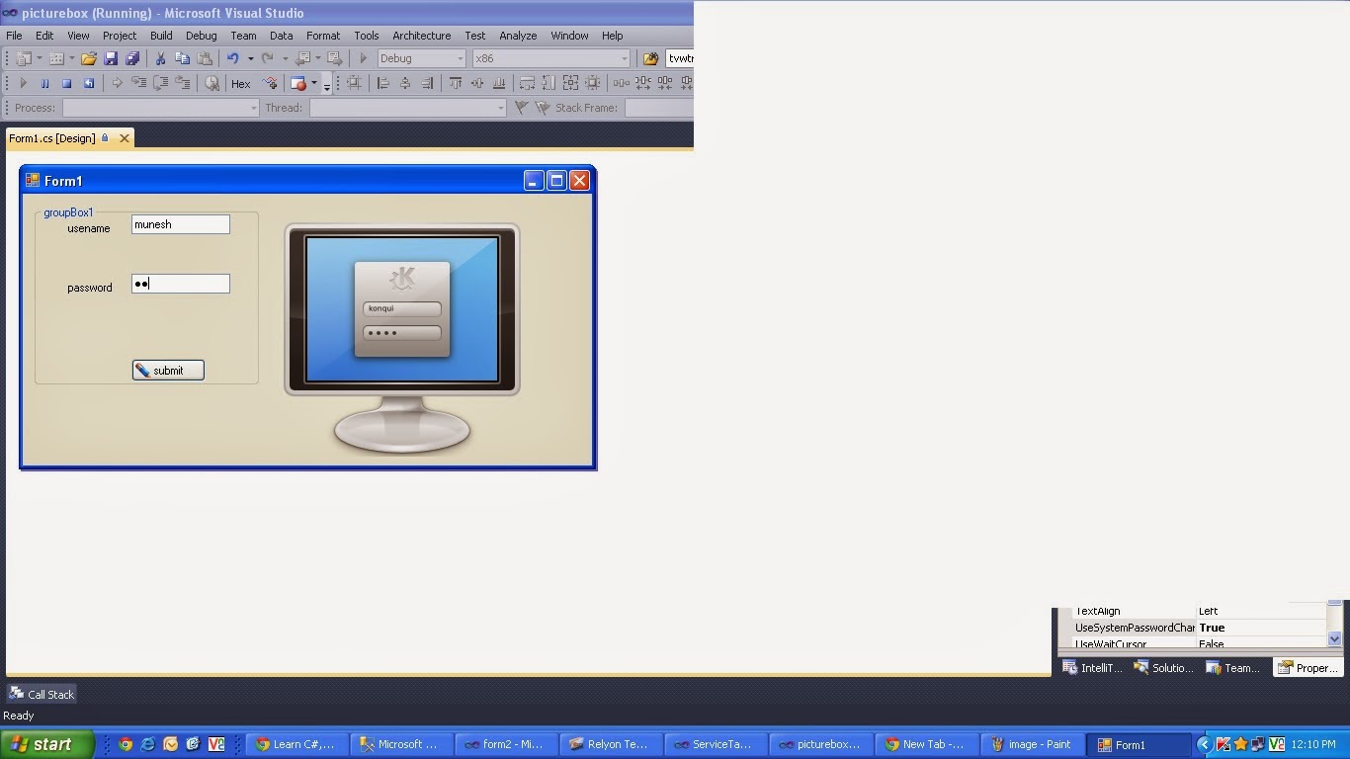Open the Debug configuration dropdown
The height and width of the screenshot is (759, 1350).
click(x=461, y=57)
